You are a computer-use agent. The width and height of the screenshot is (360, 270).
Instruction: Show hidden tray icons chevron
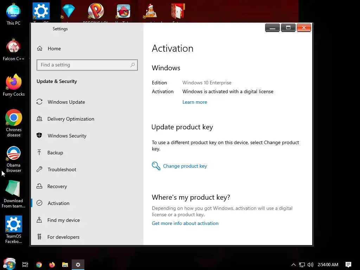pyautogui.click(x=294, y=265)
